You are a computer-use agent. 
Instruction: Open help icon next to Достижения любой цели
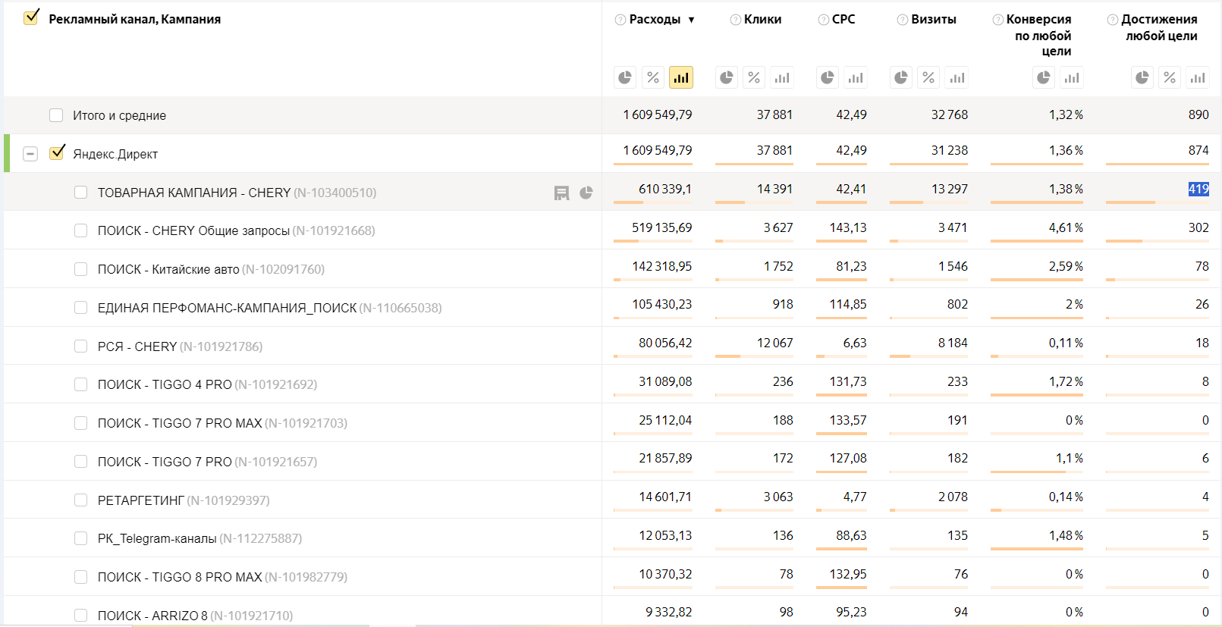1113,20
